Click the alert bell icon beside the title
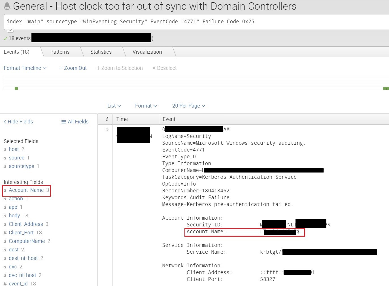389x286 pixels. pos(7,6)
